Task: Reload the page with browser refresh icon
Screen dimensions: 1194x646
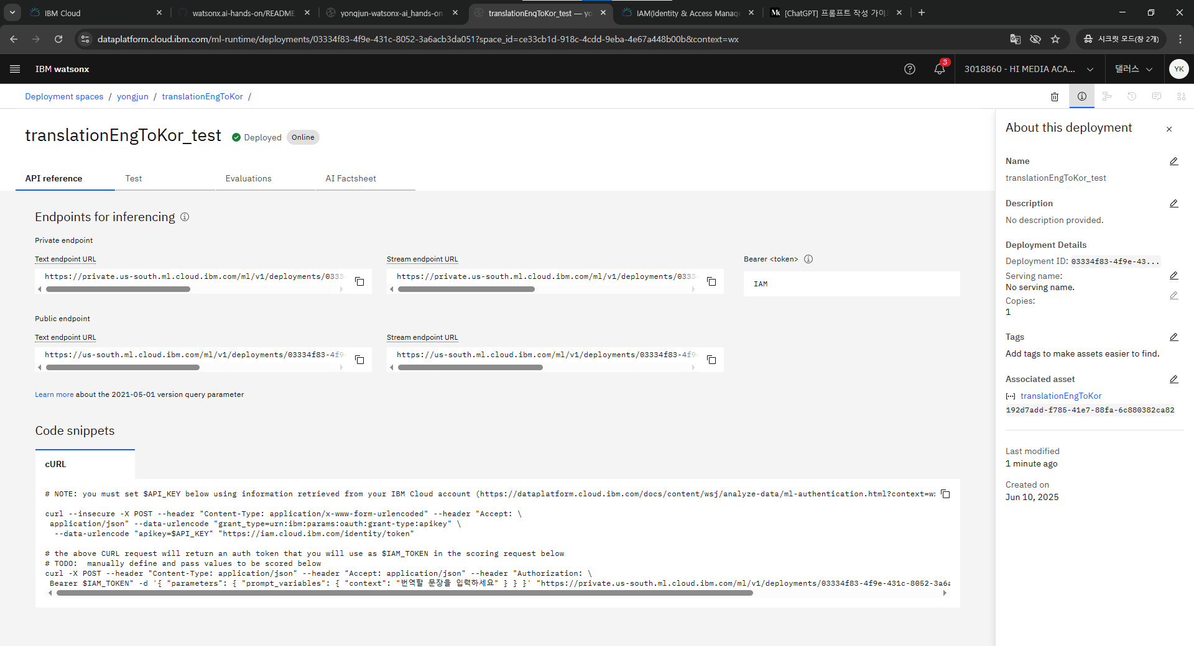Action: [58, 39]
